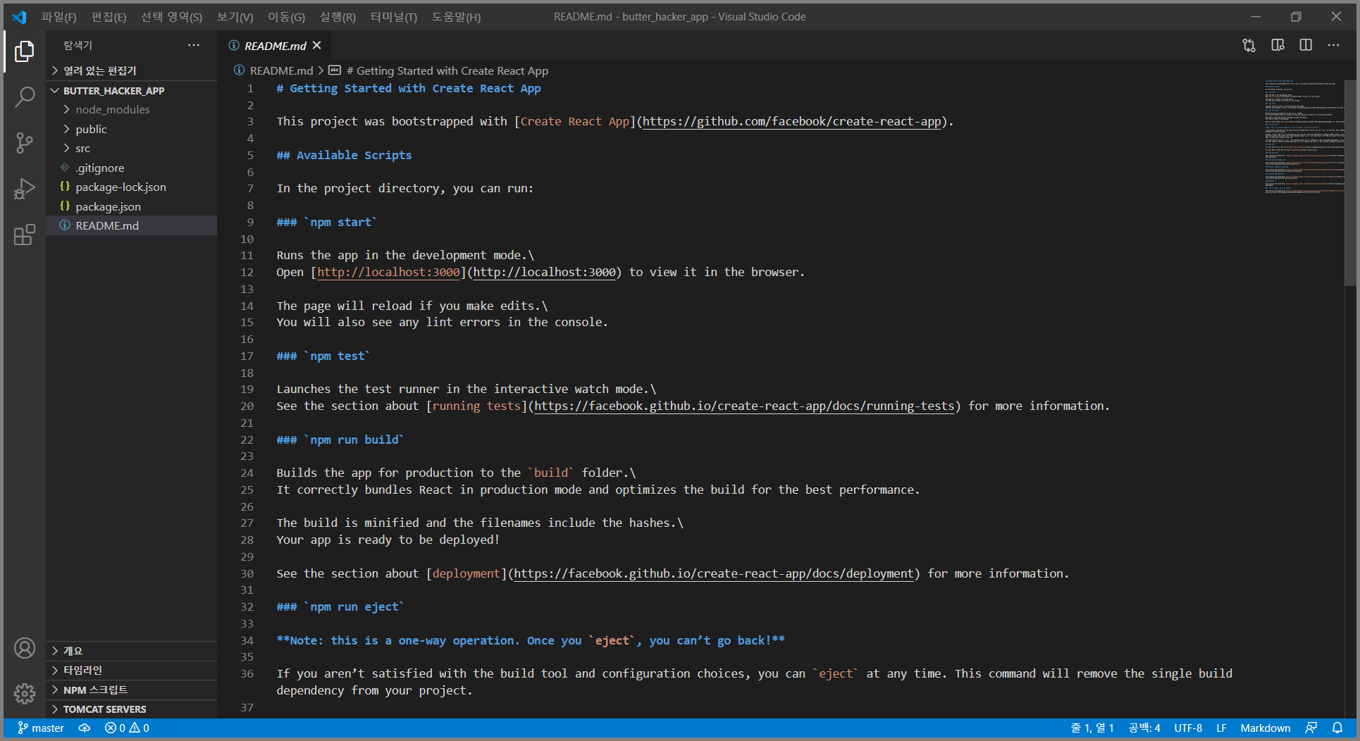Image resolution: width=1360 pixels, height=741 pixels.
Task: Expand the public folder
Action: coord(132,130)
